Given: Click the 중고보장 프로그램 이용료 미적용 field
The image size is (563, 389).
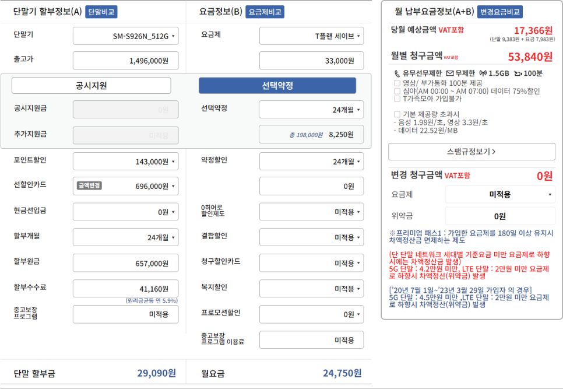Looking at the screenshot, I should (x=311, y=340).
